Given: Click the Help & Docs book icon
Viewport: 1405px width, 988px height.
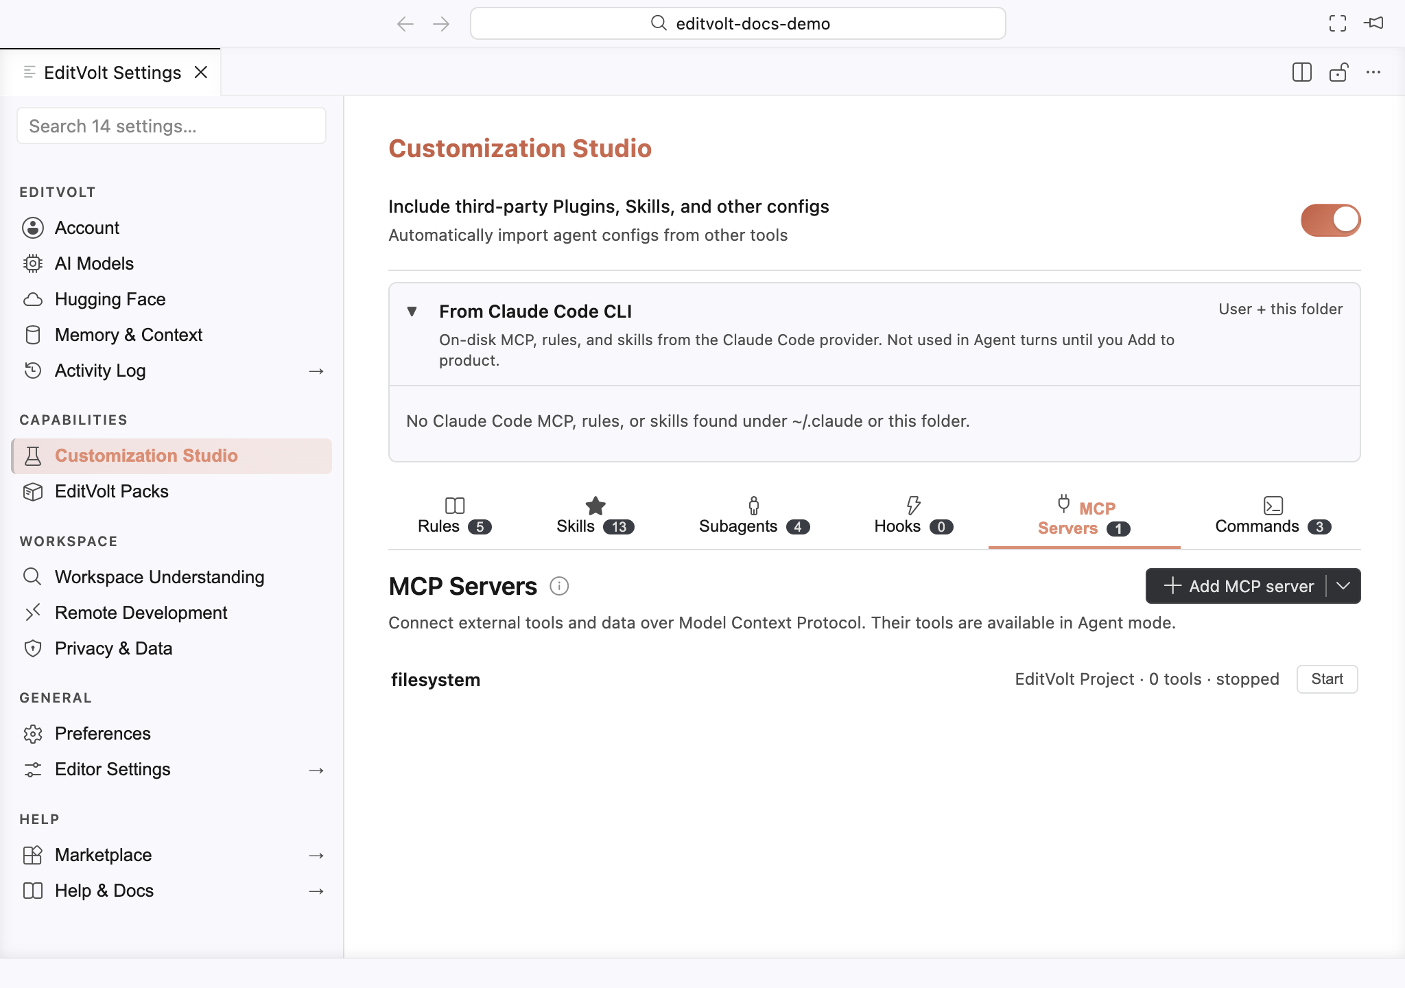Looking at the screenshot, I should (33, 891).
